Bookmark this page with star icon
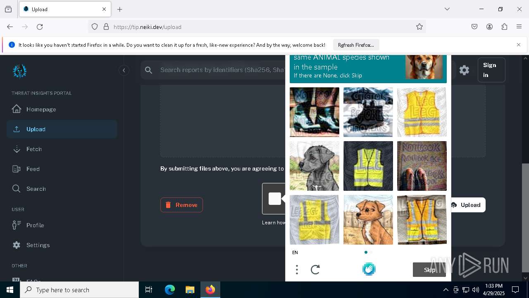Viewport: 529px width, 298px height. (x=419, y=26)
